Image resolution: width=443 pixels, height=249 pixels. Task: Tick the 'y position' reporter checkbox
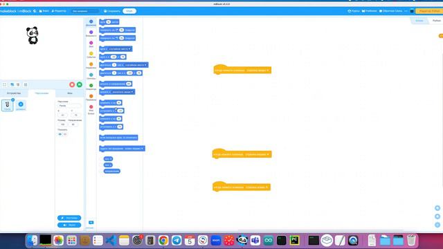[x=102, y=165]
